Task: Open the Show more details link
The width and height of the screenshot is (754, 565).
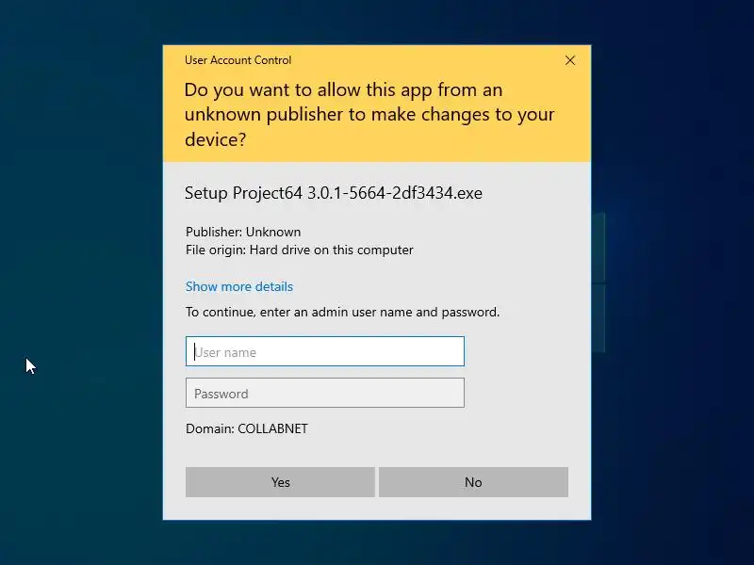Action: pos(239,286)
